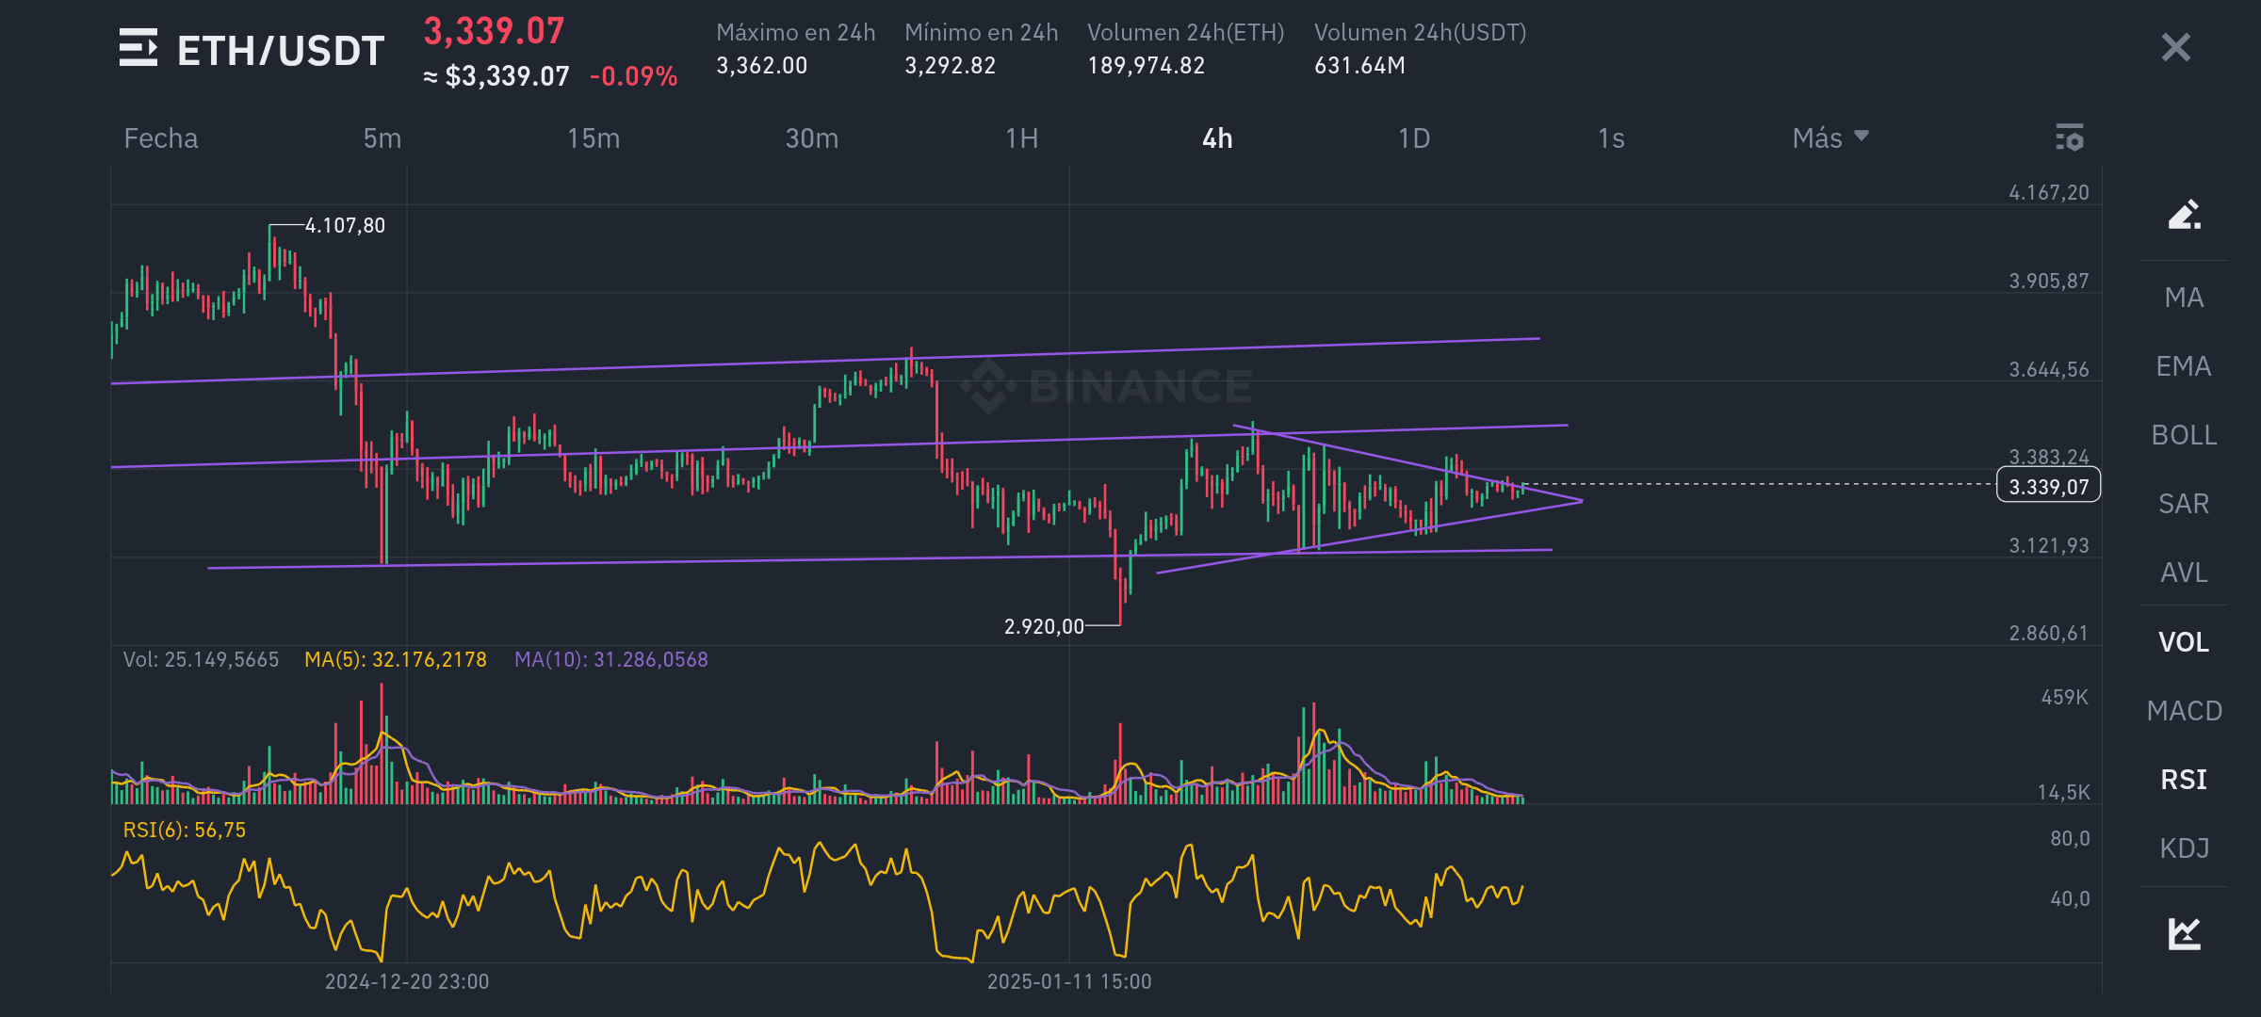Open the chart settings icon
This screenshot has width=2261, height=1017.
(x=2069, y=137)
